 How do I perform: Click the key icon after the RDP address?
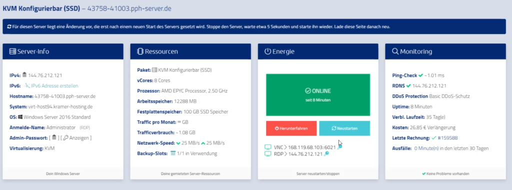pyautogui.click(x=326, y=154)
